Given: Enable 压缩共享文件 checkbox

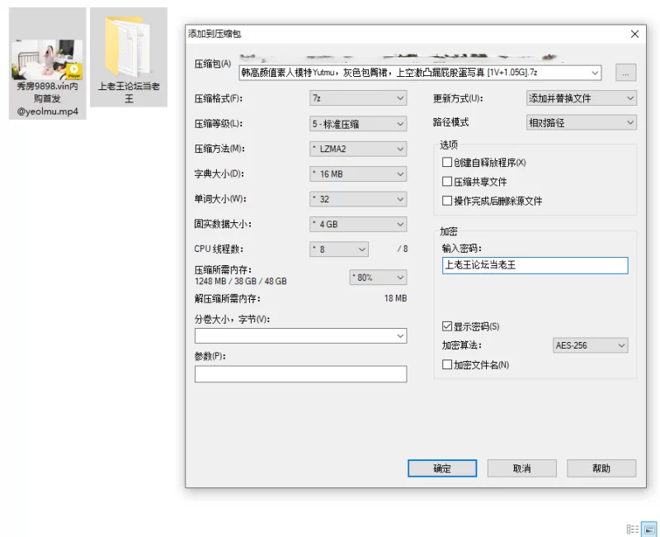Looking at the screenshot, I should (x=447, y=181).
